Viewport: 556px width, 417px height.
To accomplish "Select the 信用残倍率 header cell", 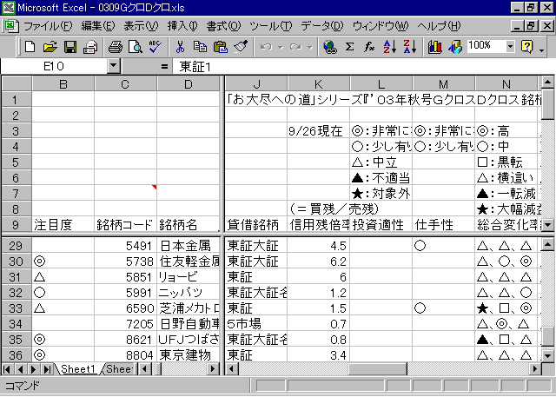I will (x=319, y=224).
